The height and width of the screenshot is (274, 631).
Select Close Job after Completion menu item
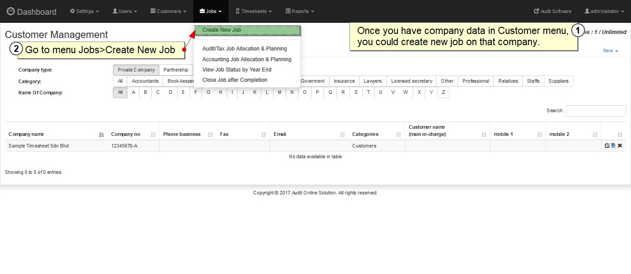pyautogui.click(x=234, y=80)
